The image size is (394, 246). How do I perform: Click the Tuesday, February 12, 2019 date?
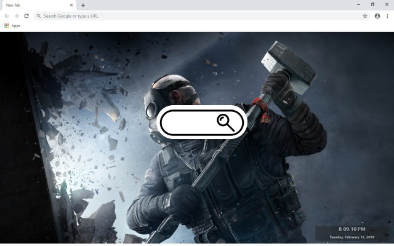pyautogui.click(x=352, y=237)
